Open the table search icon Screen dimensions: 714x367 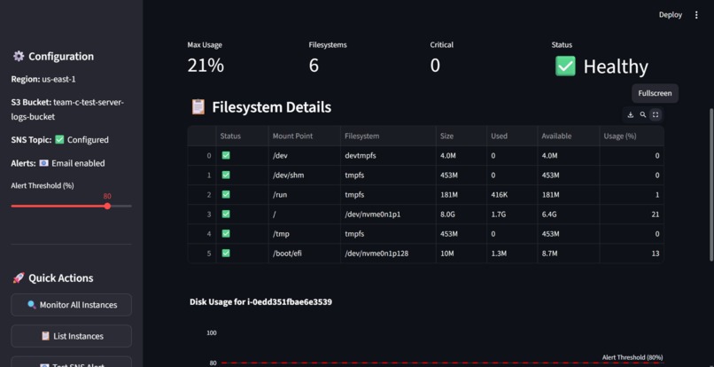point(642,115)
